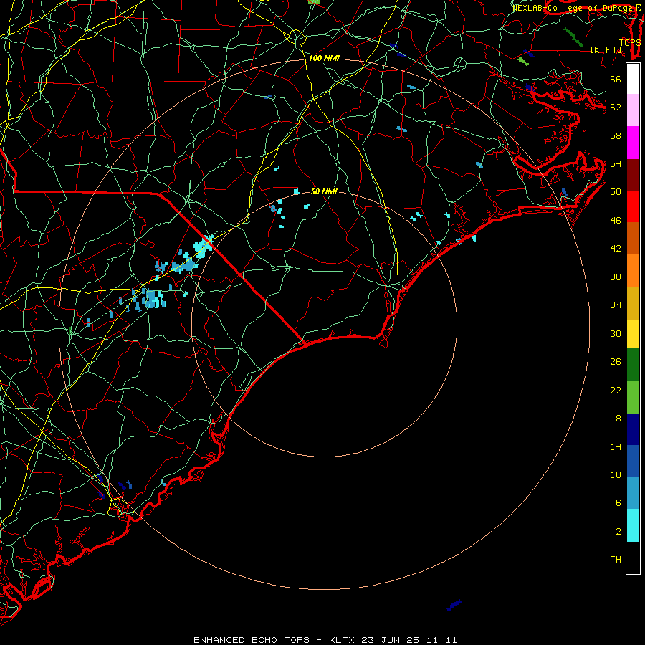Click the "TOPS" legend title
This screenshot has height=645, width=645.
point(630,42)
